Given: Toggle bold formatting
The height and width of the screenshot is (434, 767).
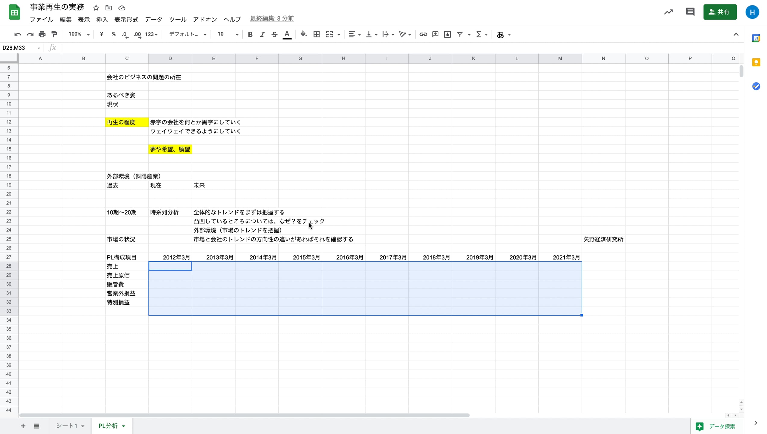Looking at the screenshot, I should 250,34.
